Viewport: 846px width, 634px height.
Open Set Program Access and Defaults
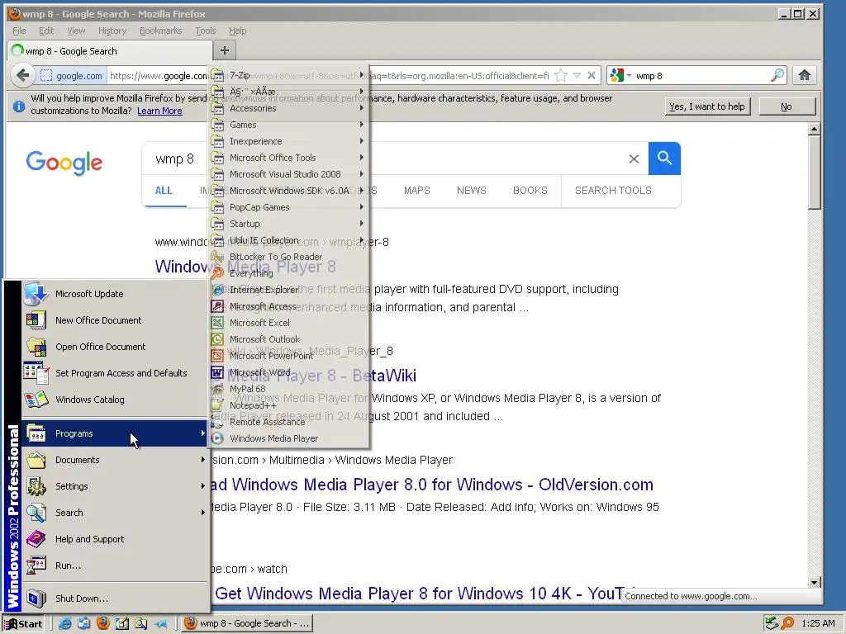pos(114,373)
